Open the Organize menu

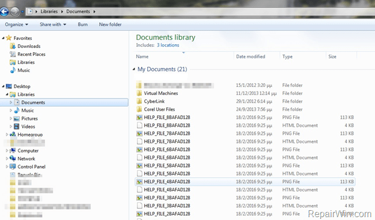tap(17, 24)
